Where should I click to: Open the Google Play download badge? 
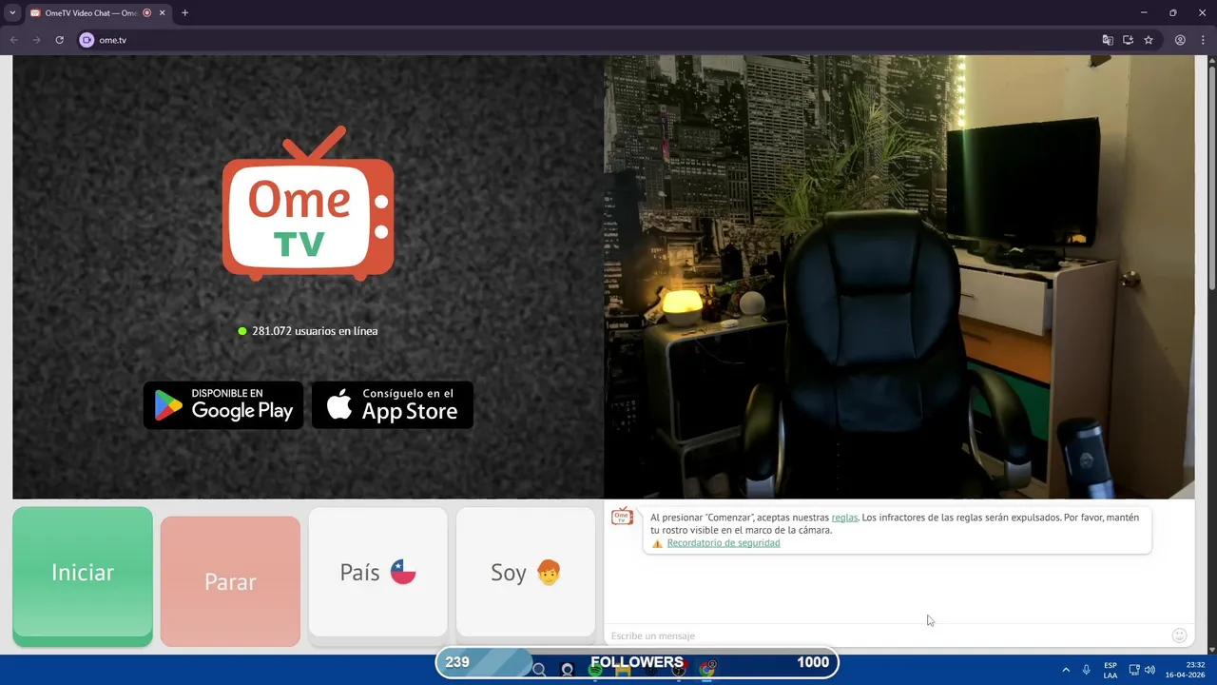223,405
